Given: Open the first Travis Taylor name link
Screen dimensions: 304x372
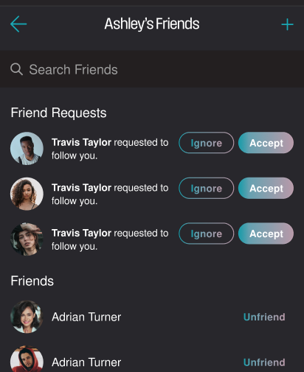Looking at the screenshot, I should coord(81,143).
